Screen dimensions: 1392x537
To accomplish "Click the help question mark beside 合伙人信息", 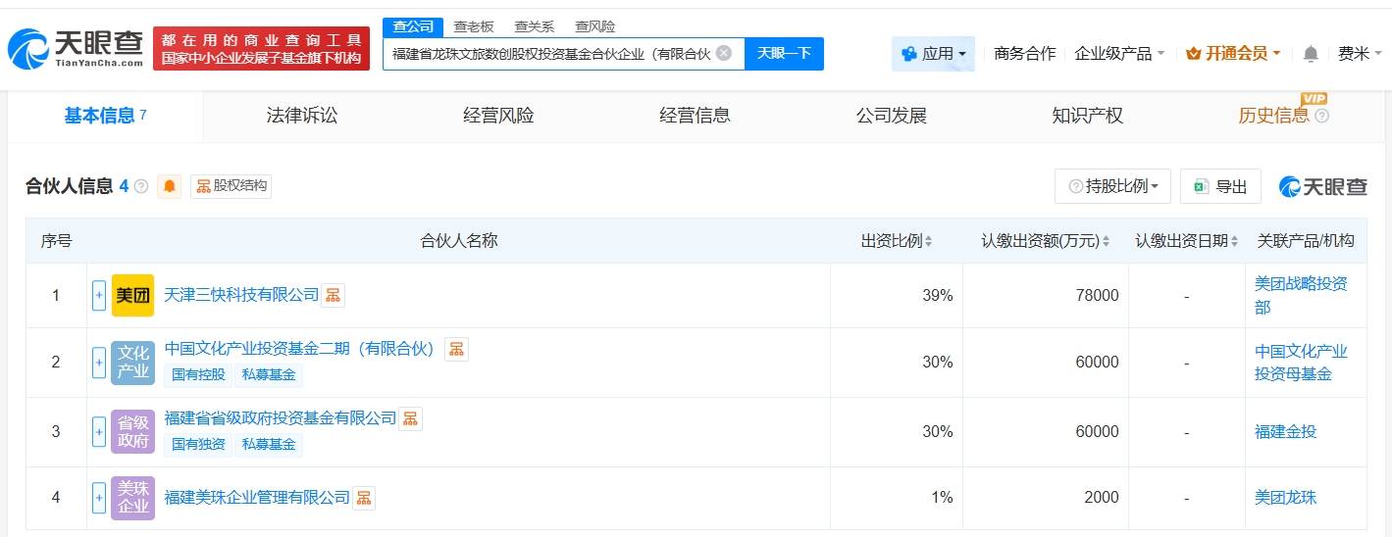I will [141, 186].
